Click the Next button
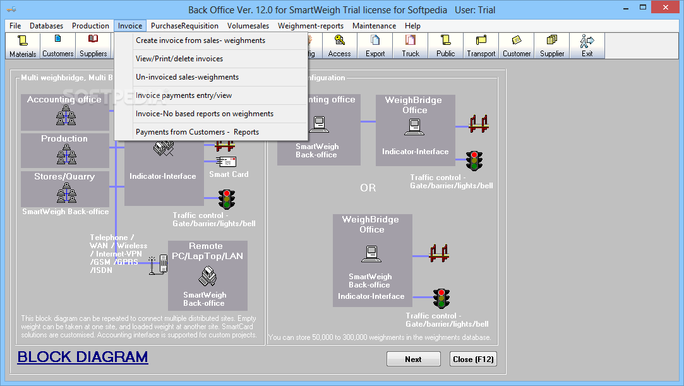The height and width of the screenshot is (386, 684). coord(413,359)
